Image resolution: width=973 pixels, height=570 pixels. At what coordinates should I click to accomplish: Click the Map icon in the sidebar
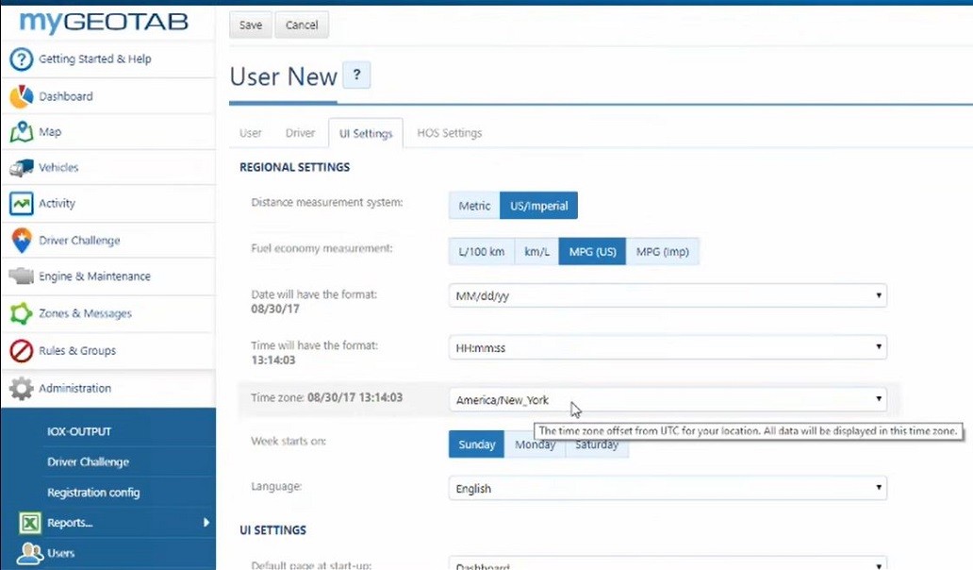click(x=22, y=132)
